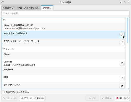Select the クイックフレーズ addon row
131x102 pixels.
[64, 86]
